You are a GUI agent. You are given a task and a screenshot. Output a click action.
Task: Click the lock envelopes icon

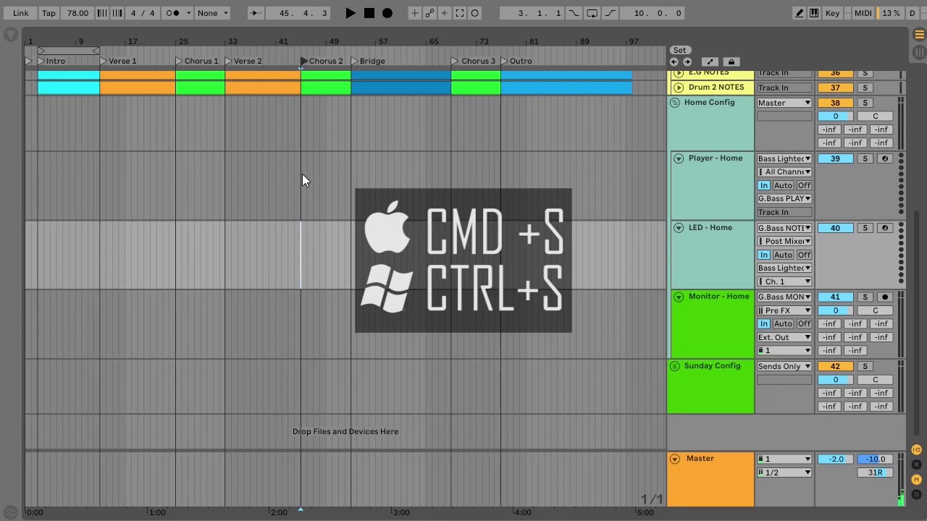pyautogui.click(x=731, y=62)
